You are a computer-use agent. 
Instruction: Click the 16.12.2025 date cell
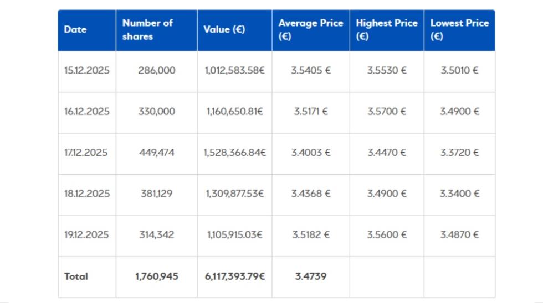[86, 112]
